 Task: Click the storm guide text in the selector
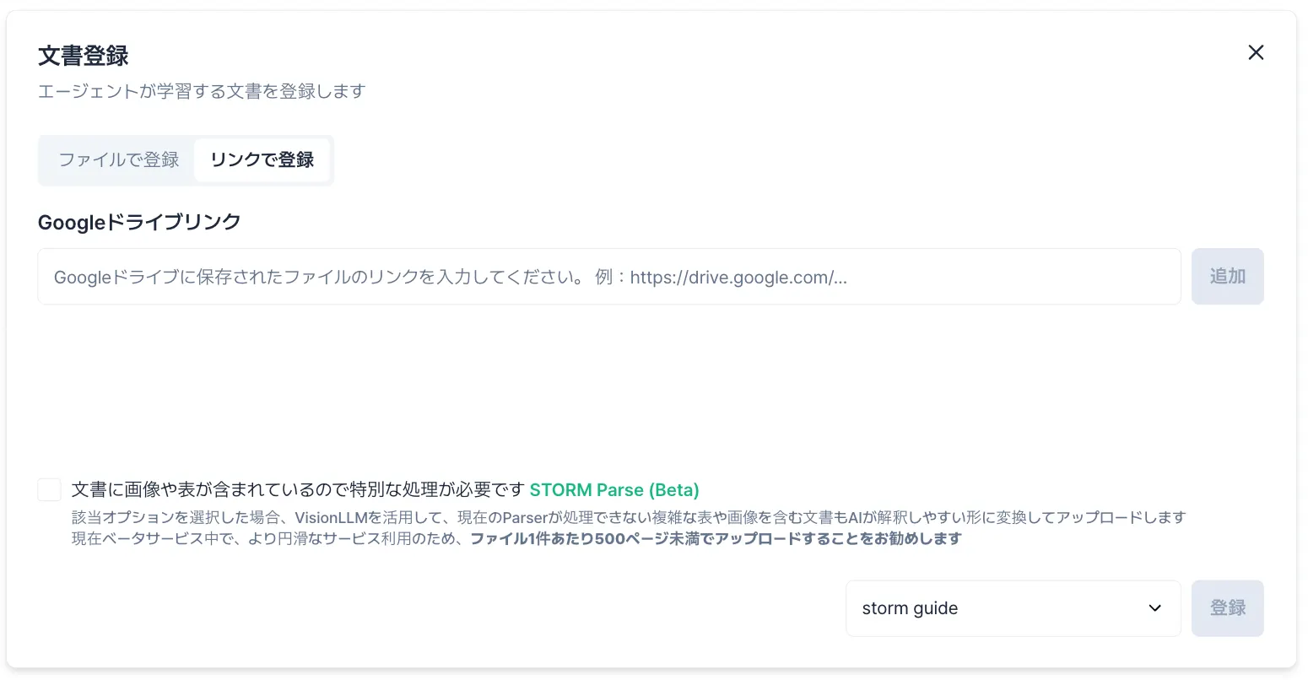coord(910,608)
